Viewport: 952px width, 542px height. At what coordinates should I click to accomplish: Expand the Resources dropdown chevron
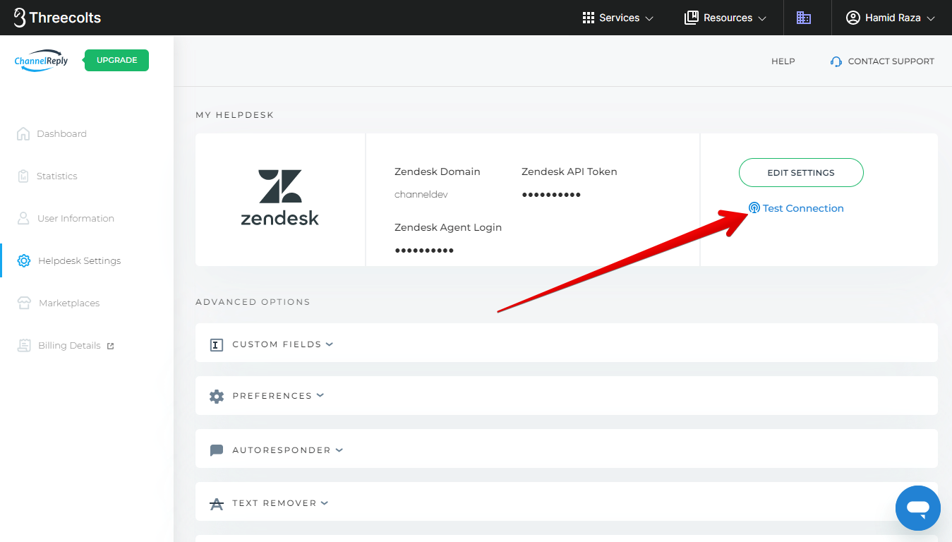click(762, 18)
